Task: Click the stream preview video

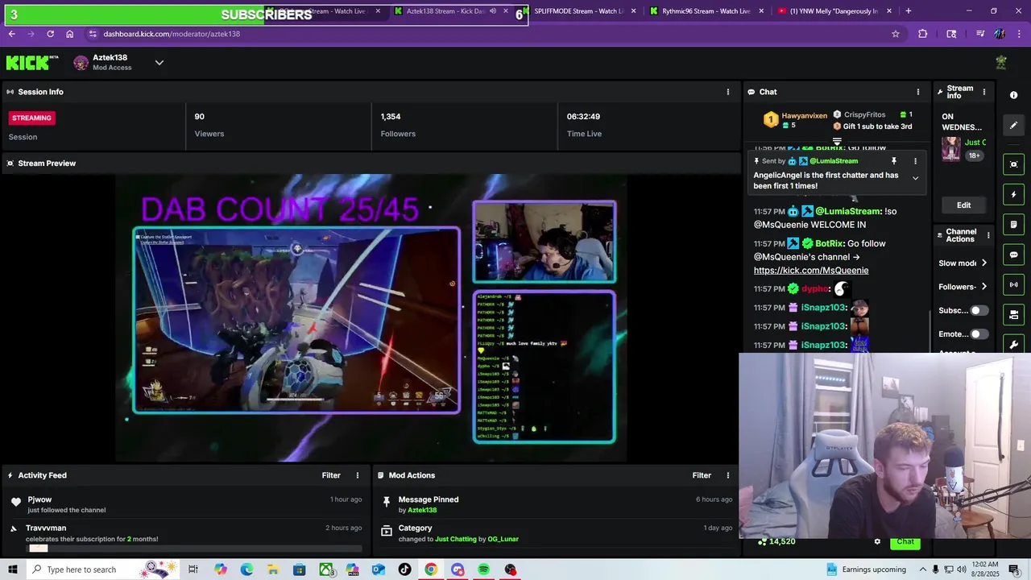Action: (x=371, y=318)
